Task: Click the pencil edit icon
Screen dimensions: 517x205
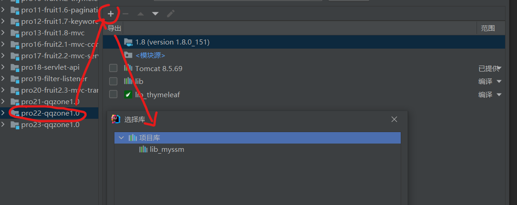Action: click(170, 14)
